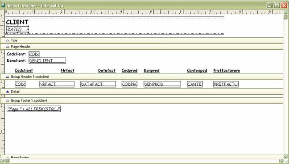
Task: Select the bold Codclient: label
Action: point(17,54)
